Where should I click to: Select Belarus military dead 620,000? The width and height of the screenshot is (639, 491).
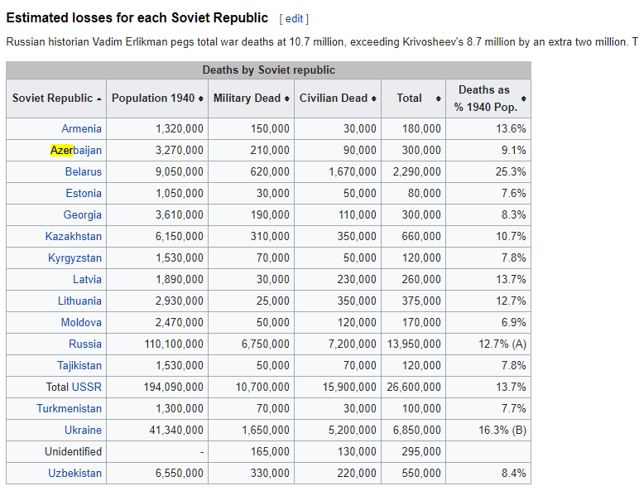coord(270,171)
